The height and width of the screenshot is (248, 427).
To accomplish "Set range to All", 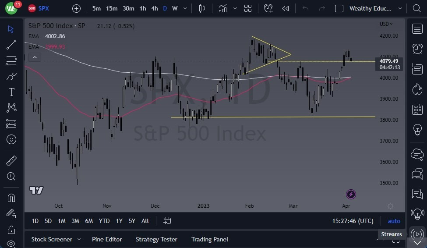I will pos(145,221).
